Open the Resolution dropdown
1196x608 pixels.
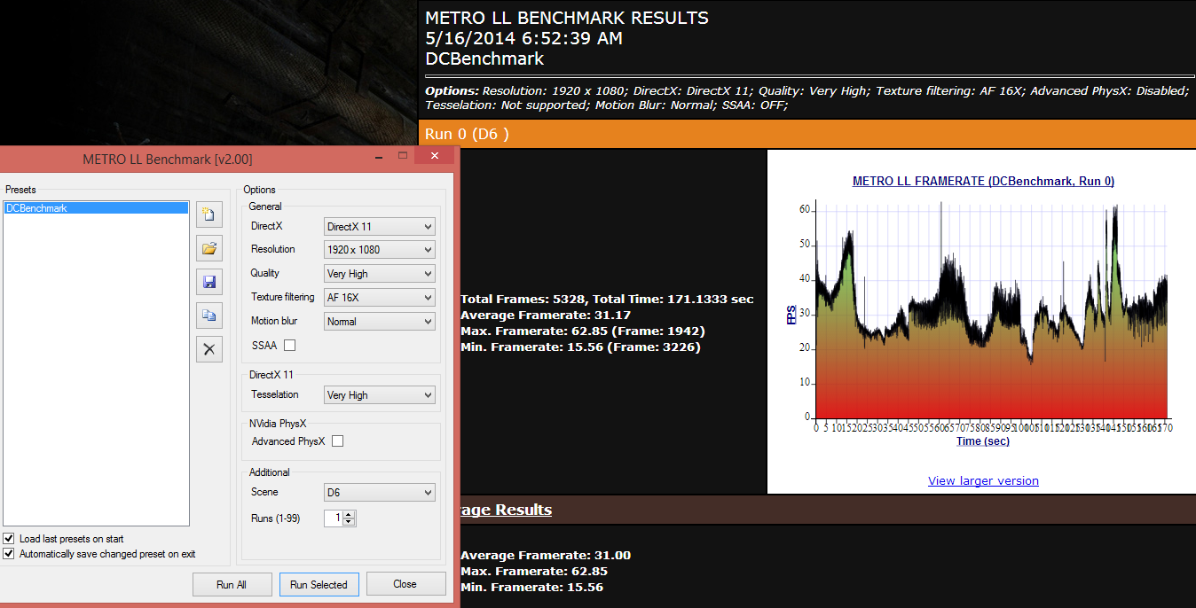pyautogui.click(x=380, y=250)
